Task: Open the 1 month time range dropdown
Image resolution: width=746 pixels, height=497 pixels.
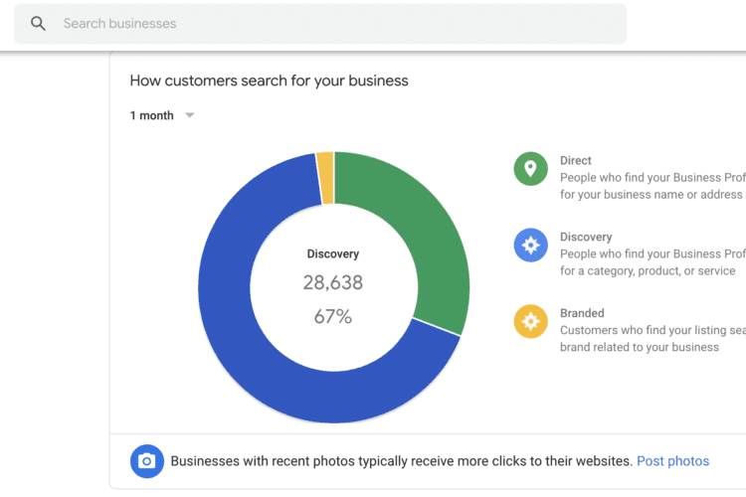Action: [162, 115]
